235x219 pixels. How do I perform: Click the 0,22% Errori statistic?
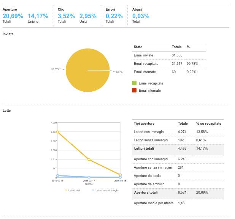tap(114, 16)
